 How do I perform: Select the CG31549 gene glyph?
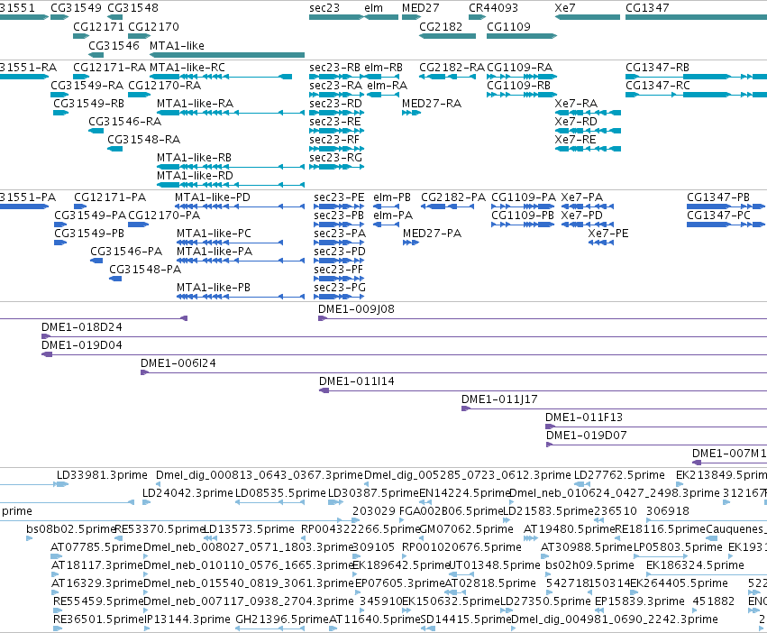(59, 17)
